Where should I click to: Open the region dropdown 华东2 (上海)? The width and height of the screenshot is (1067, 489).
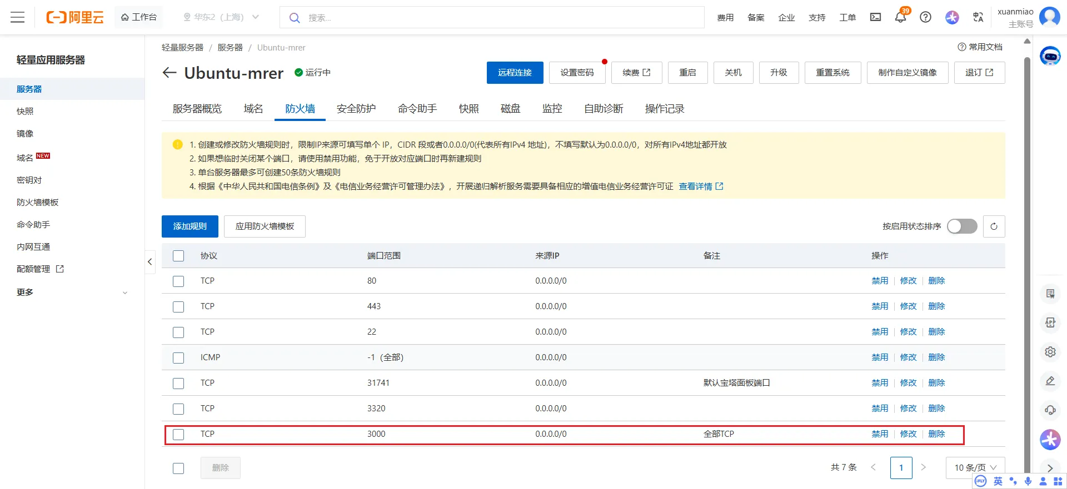(x=221, y=17)
